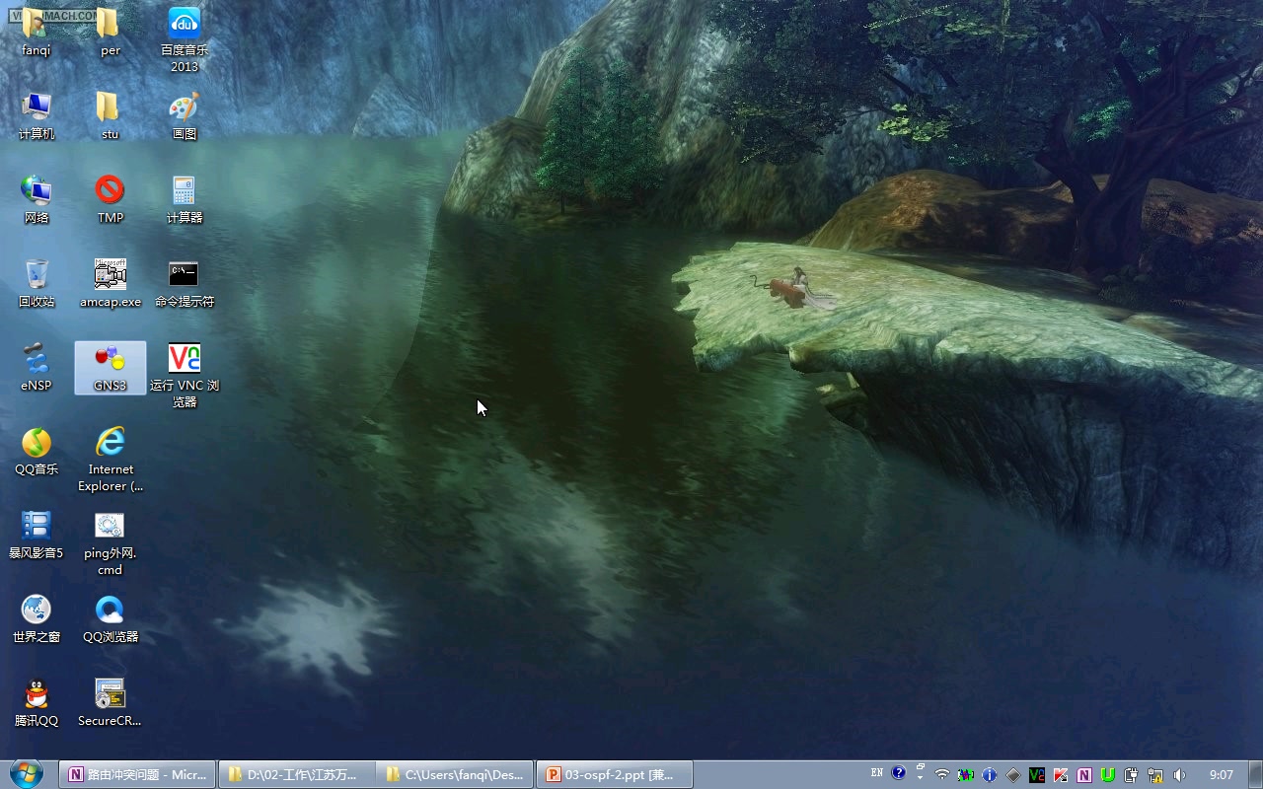Select the TMP desktop icon

point(110,200)
